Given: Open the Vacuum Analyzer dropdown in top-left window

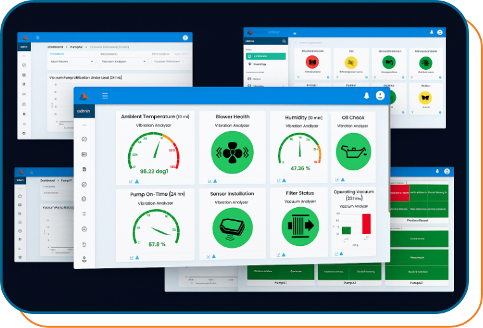Looking at the screenshot, I should pyautogui.click(x=123, y=62).
